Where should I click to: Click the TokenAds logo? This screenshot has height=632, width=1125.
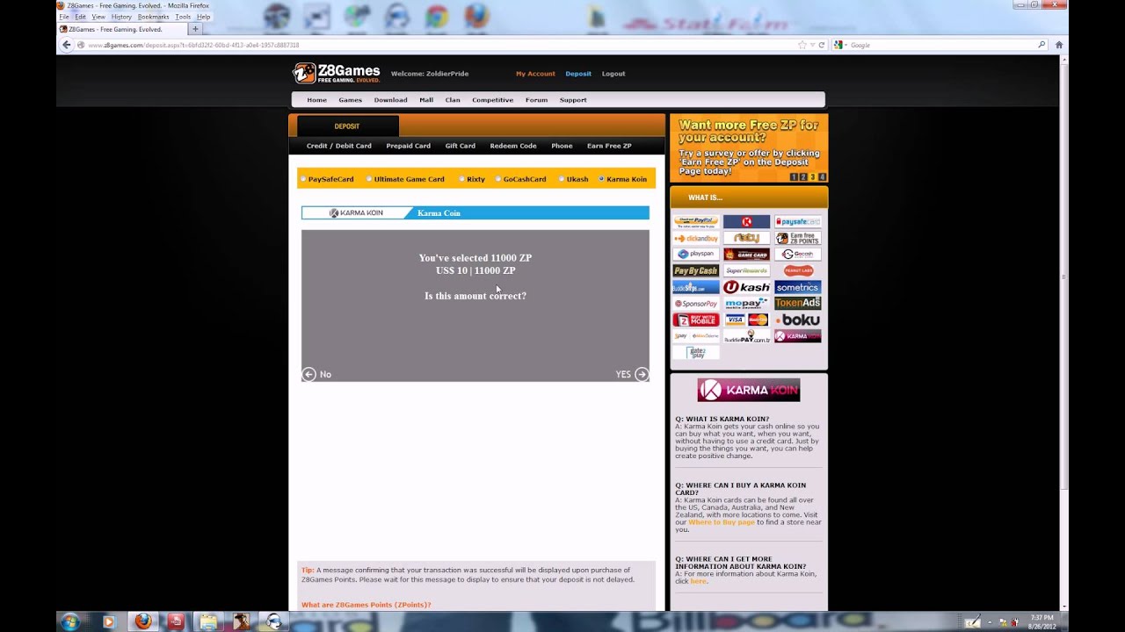(x=798, y=303)
